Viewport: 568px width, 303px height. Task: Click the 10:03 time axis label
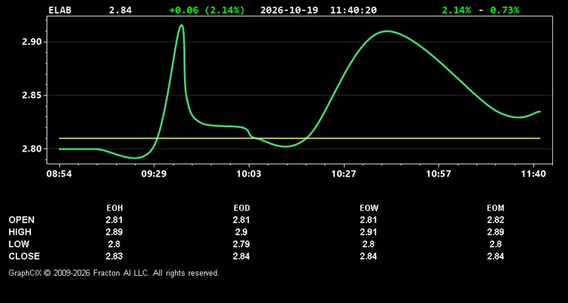coord(248,174)
